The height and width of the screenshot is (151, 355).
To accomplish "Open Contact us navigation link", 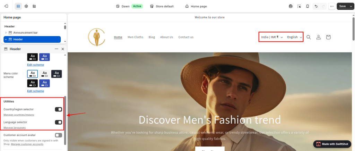I will (186, 37).
